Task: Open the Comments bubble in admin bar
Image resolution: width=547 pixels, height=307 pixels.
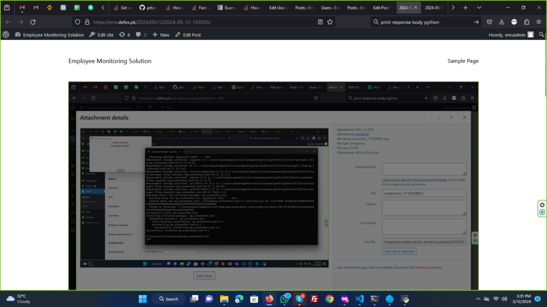Action: tap(140, 35)
